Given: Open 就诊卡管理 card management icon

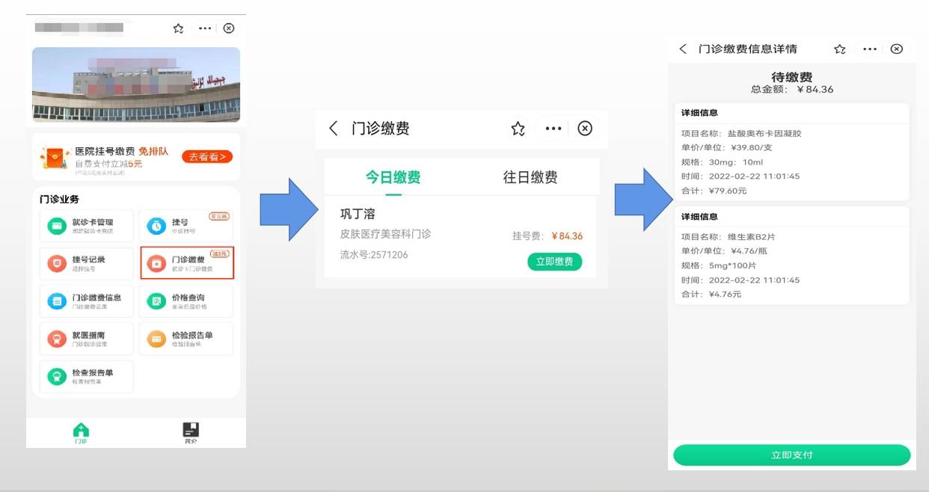Looking at the screenshot, I should click(x=58, y=226).
